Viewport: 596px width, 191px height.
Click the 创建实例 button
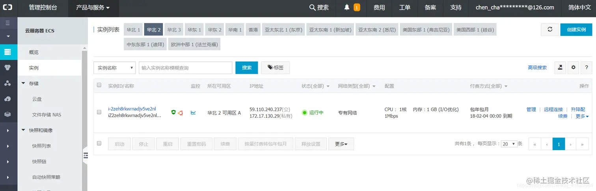(x=576, y=30)
